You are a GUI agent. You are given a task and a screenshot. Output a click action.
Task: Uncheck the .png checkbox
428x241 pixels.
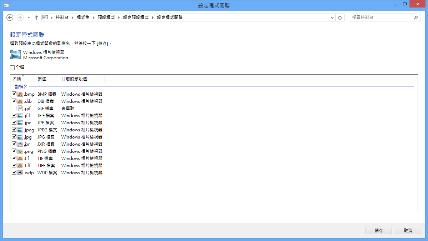[14, 151]
